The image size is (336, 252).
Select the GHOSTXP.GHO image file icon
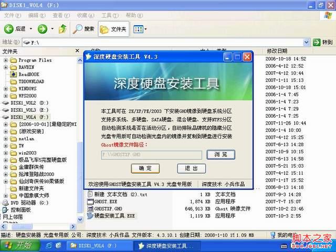(91, 209)
